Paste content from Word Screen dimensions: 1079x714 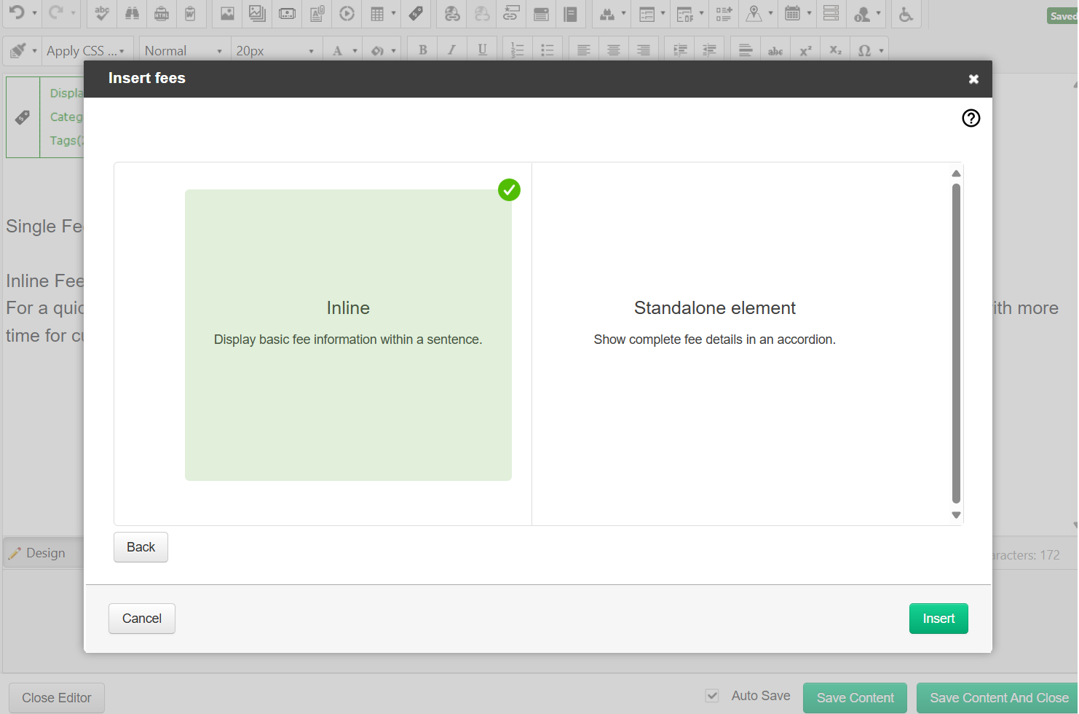click(x=191, y=15)
